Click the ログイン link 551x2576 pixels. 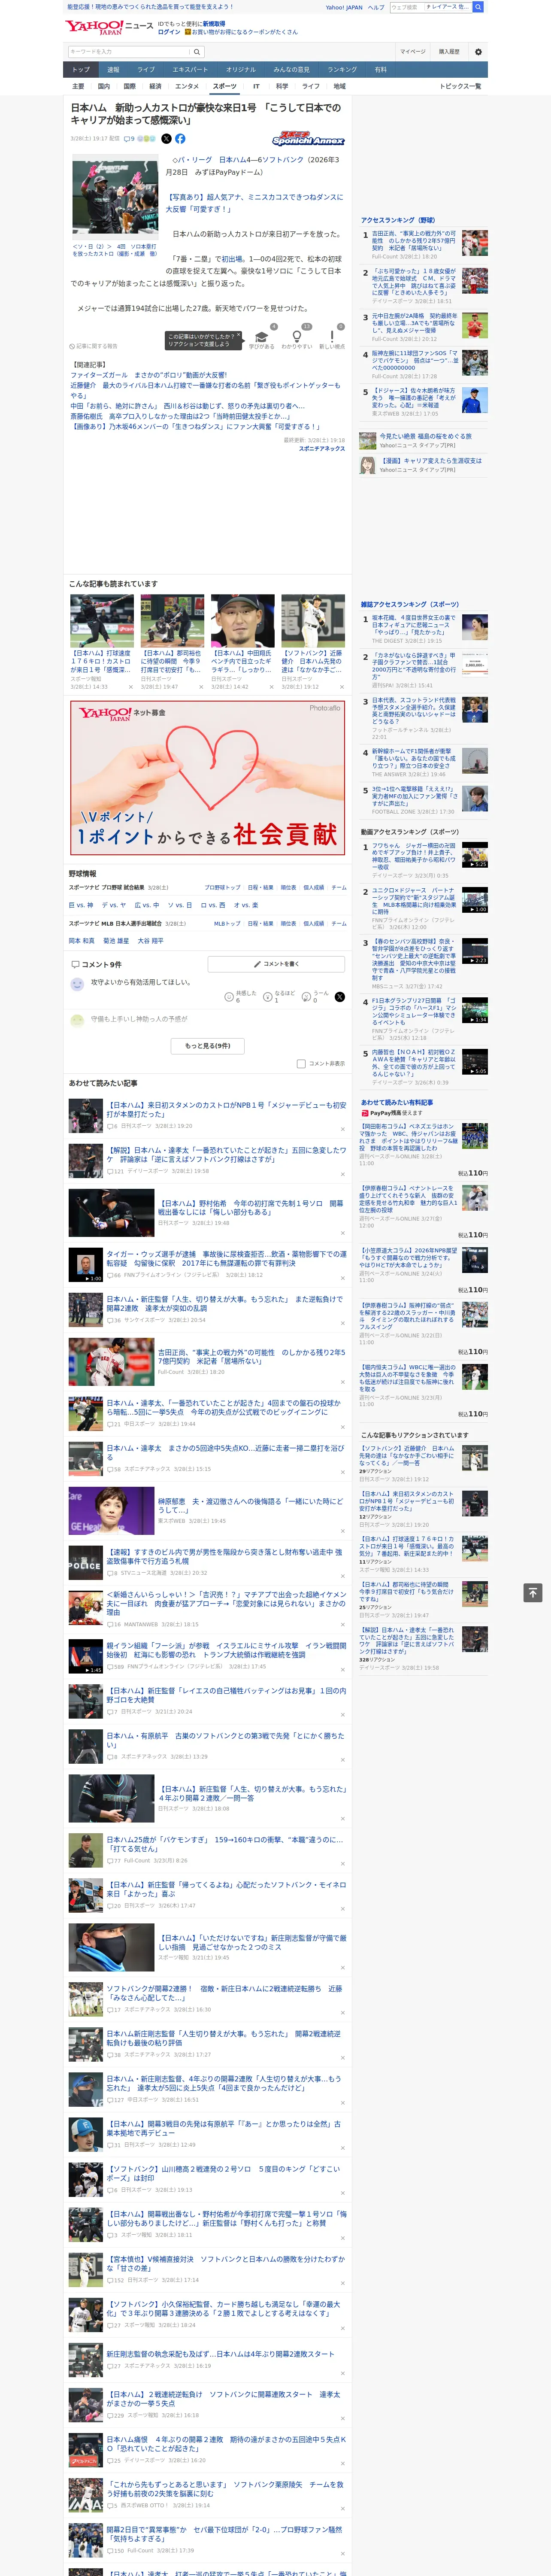(x=169, y=32)
